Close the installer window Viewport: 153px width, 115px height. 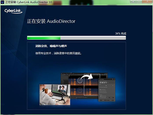pos(147,2)
